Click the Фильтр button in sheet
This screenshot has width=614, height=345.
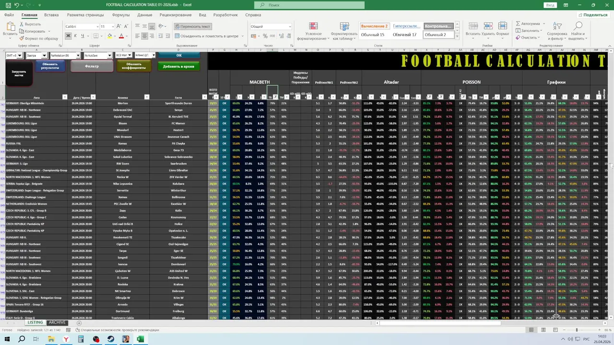pyautogui.click(x=92, y=66)
